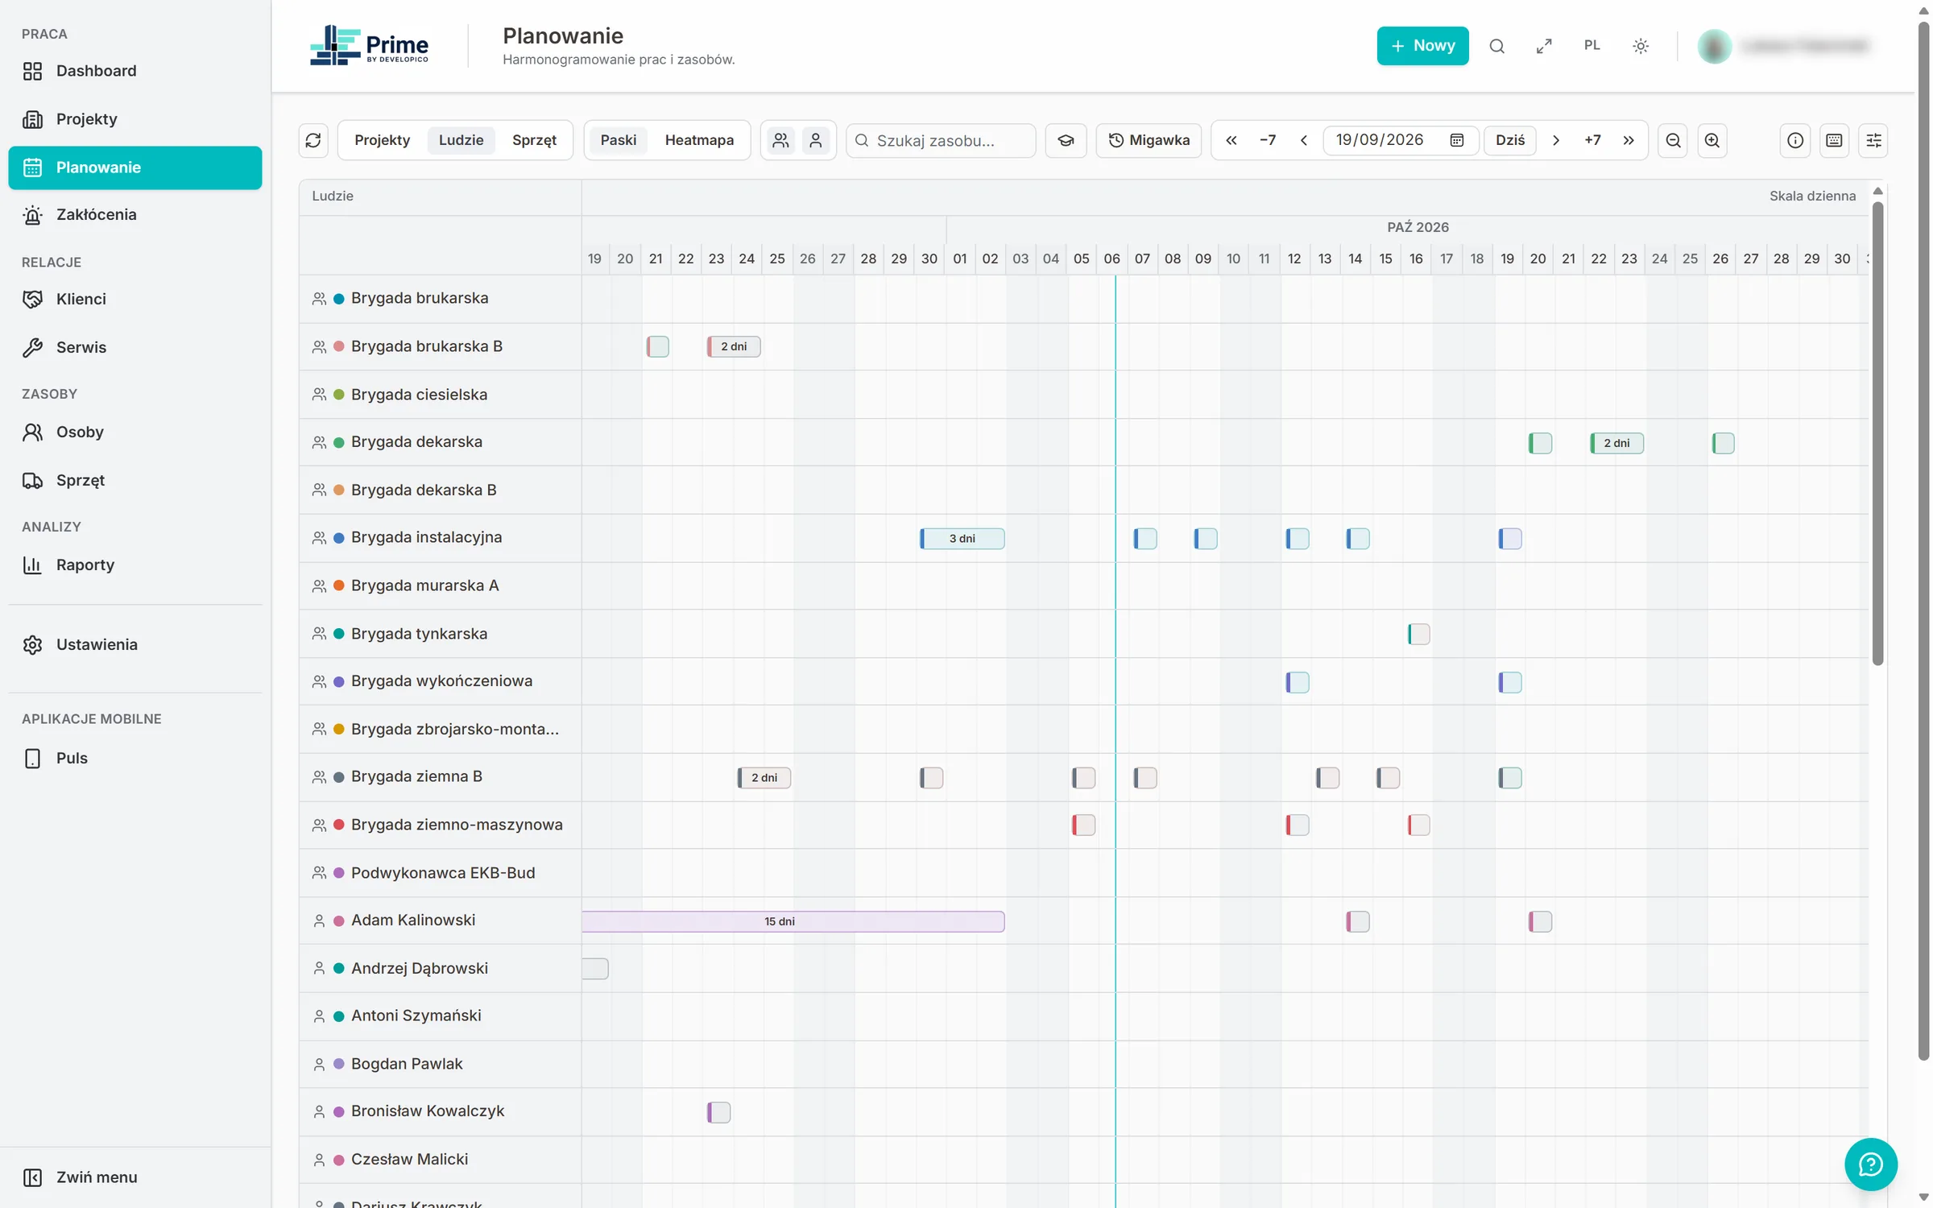The height and width of the screenshot is (1208, 1933).
Task: Open the global search magnifier in the header
Action: coord(1496,46)
